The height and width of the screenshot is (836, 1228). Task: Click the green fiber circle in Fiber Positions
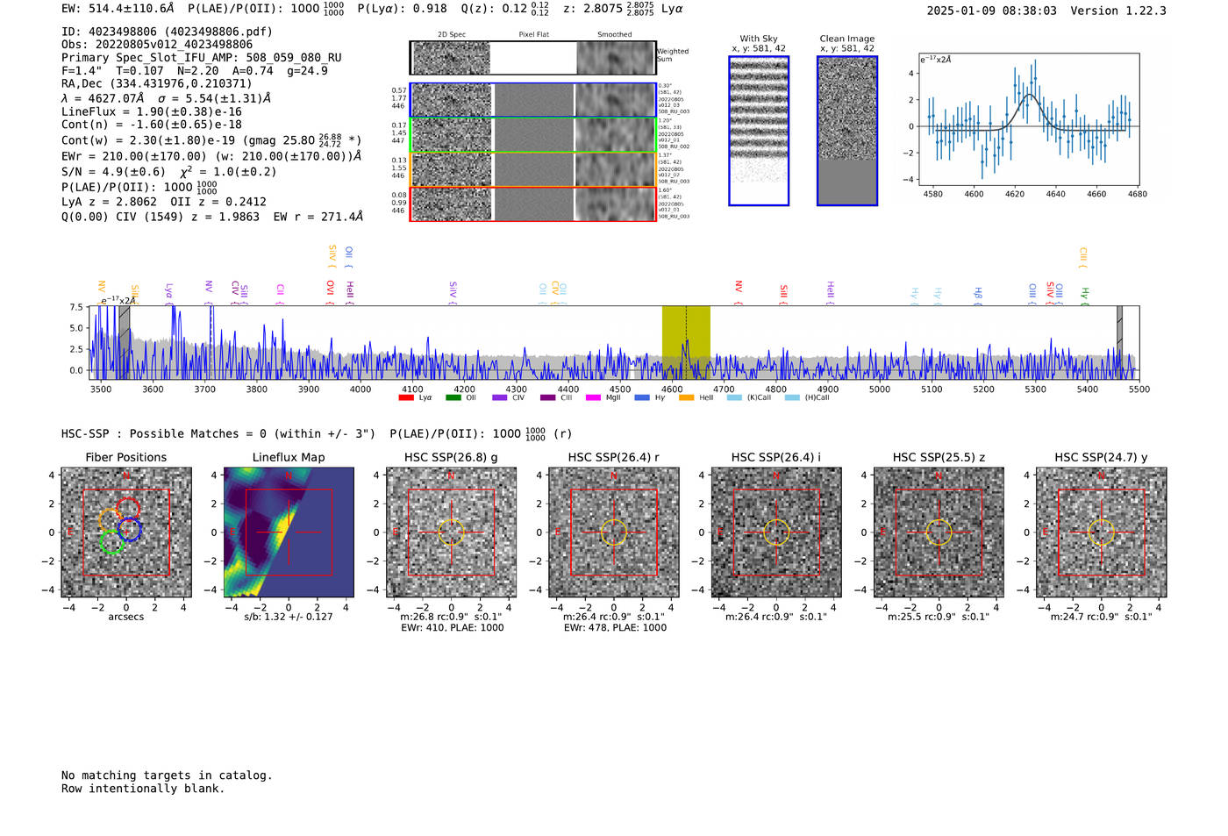pyautogui.click(x=111, y=541)
